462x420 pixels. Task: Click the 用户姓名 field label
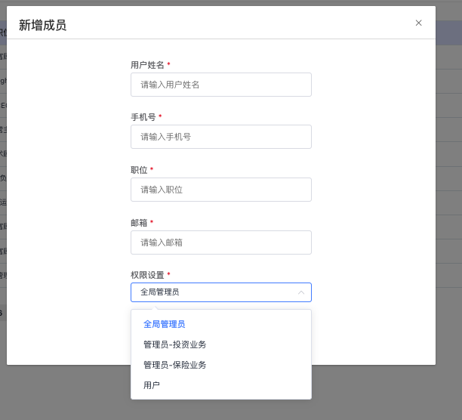147,65
